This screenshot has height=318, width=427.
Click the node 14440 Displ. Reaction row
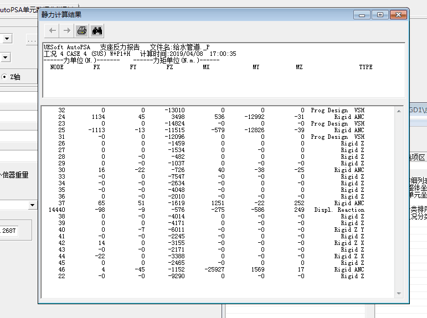(x=210, y=210)
